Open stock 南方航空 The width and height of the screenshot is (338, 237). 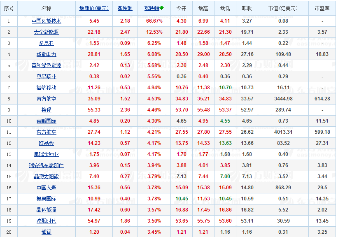[x=47, y=99]
